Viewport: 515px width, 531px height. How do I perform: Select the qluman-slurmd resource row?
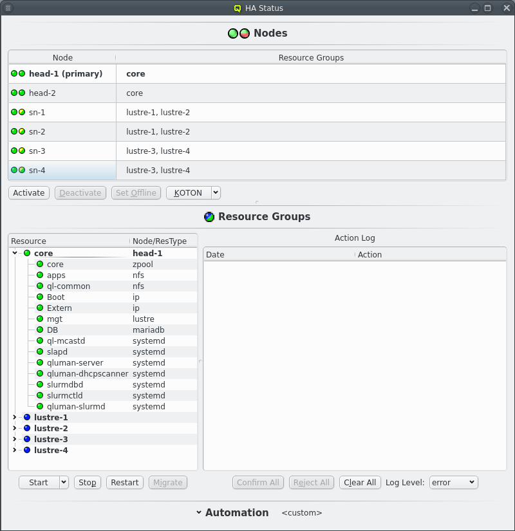pos(115,406)
